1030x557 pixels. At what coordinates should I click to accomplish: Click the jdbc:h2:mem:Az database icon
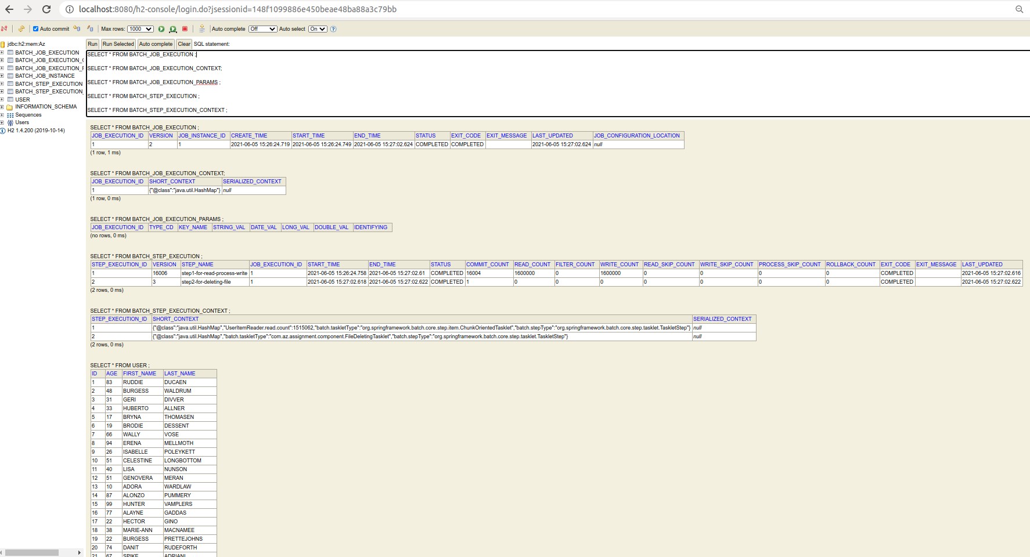3,44
